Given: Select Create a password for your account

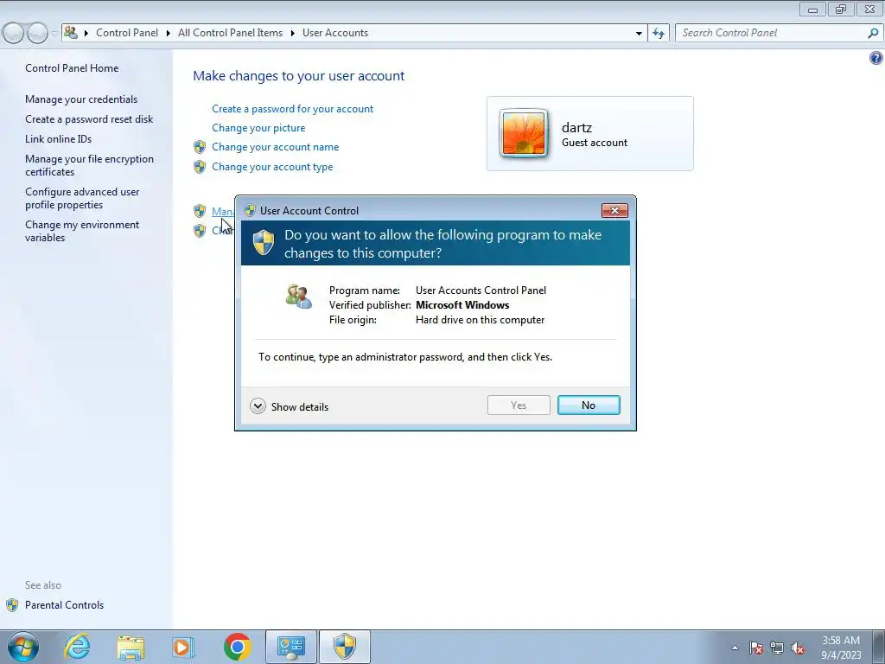Looking at the screenshot, I should point(292,108).
